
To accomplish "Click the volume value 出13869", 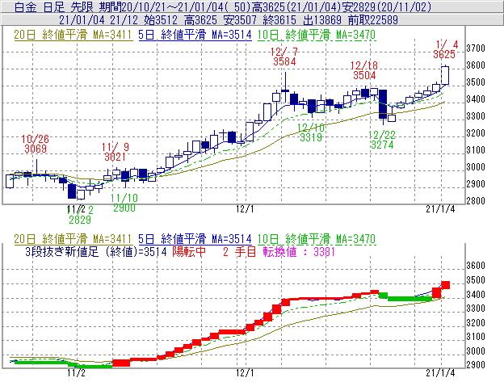I will click(322, 20).
